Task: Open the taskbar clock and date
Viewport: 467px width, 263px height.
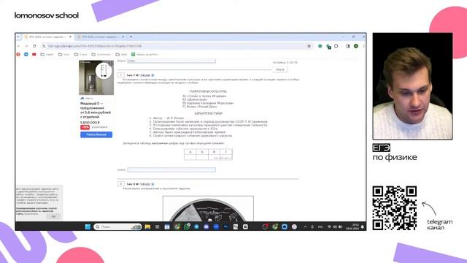Action: pos(352,226)
